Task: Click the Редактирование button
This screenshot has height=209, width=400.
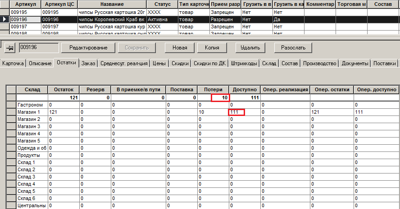Action: 88,48
